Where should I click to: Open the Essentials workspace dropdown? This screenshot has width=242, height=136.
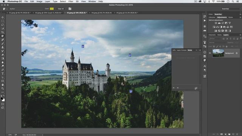tap(231, 9)
